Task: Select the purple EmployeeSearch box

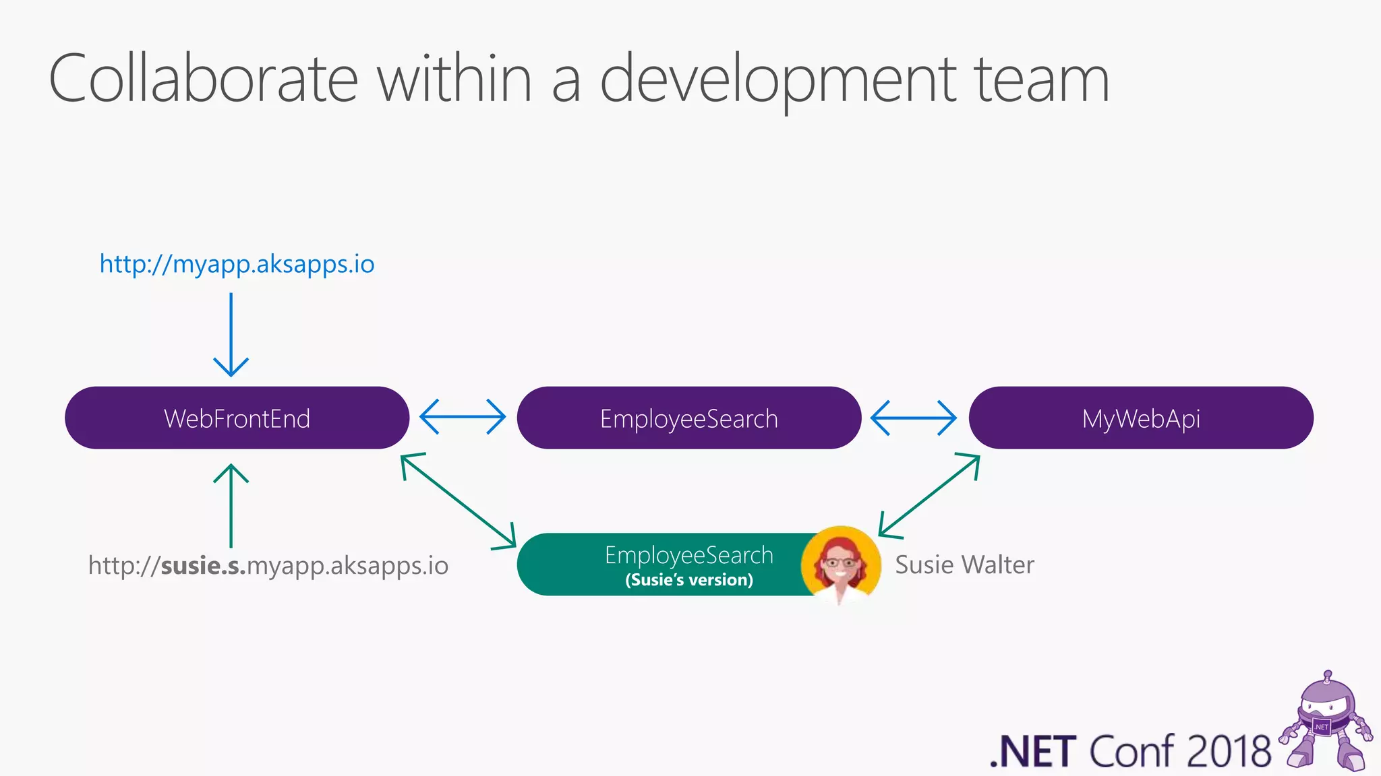Action: click(x=688, y=418)
